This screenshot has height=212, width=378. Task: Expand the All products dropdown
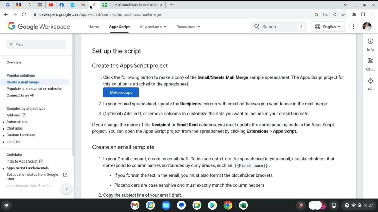[x=153, y=26]
